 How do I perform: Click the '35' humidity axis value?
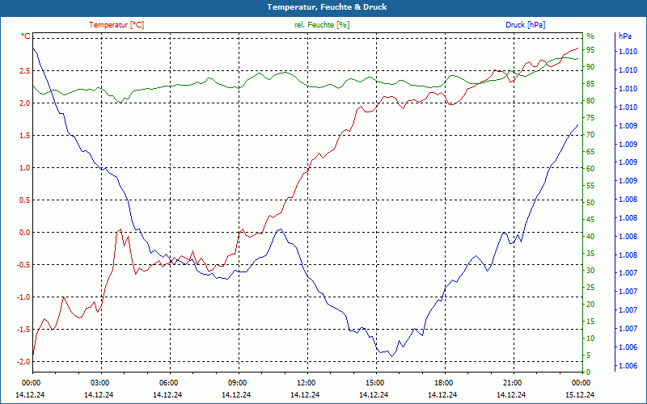[590, 253]
